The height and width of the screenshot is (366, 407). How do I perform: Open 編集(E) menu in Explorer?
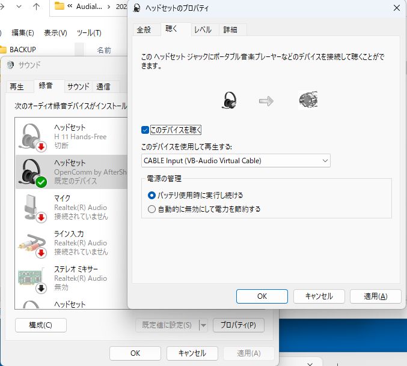pyautogui.click(x=23, y=33)
